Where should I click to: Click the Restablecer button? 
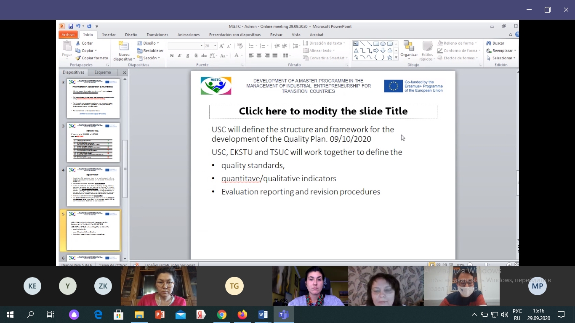pos(150,51)
